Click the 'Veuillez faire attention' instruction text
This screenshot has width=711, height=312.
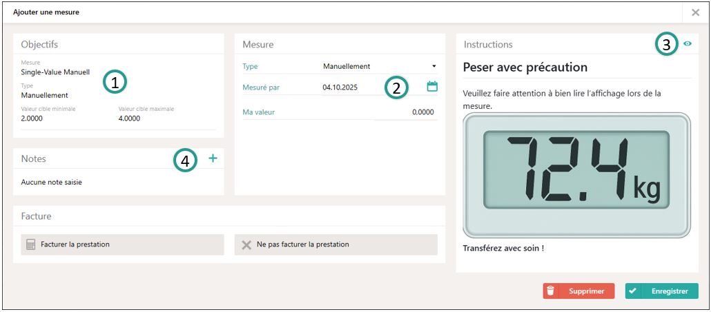click(x=563, y=101)
